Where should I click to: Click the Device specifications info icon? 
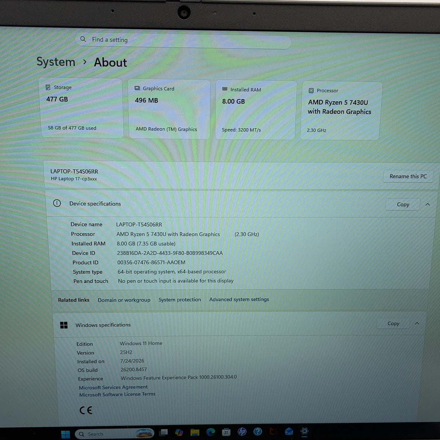(57, 203)
